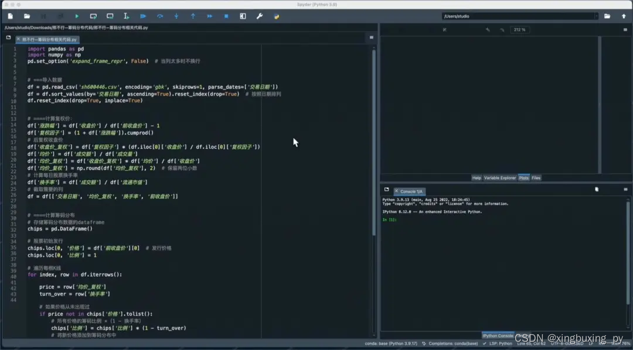The height and width of the screenshot is (350, 633).
Task: Continue execution until next breakpoint
Action: 209,16
